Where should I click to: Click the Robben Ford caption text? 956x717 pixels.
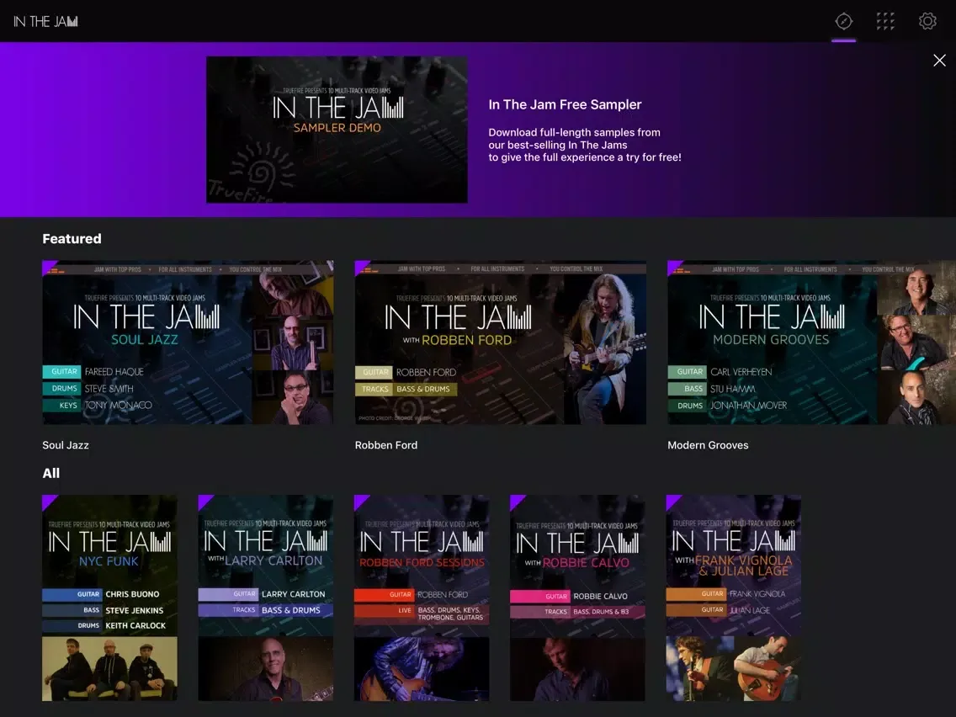[x=386, y=445]
